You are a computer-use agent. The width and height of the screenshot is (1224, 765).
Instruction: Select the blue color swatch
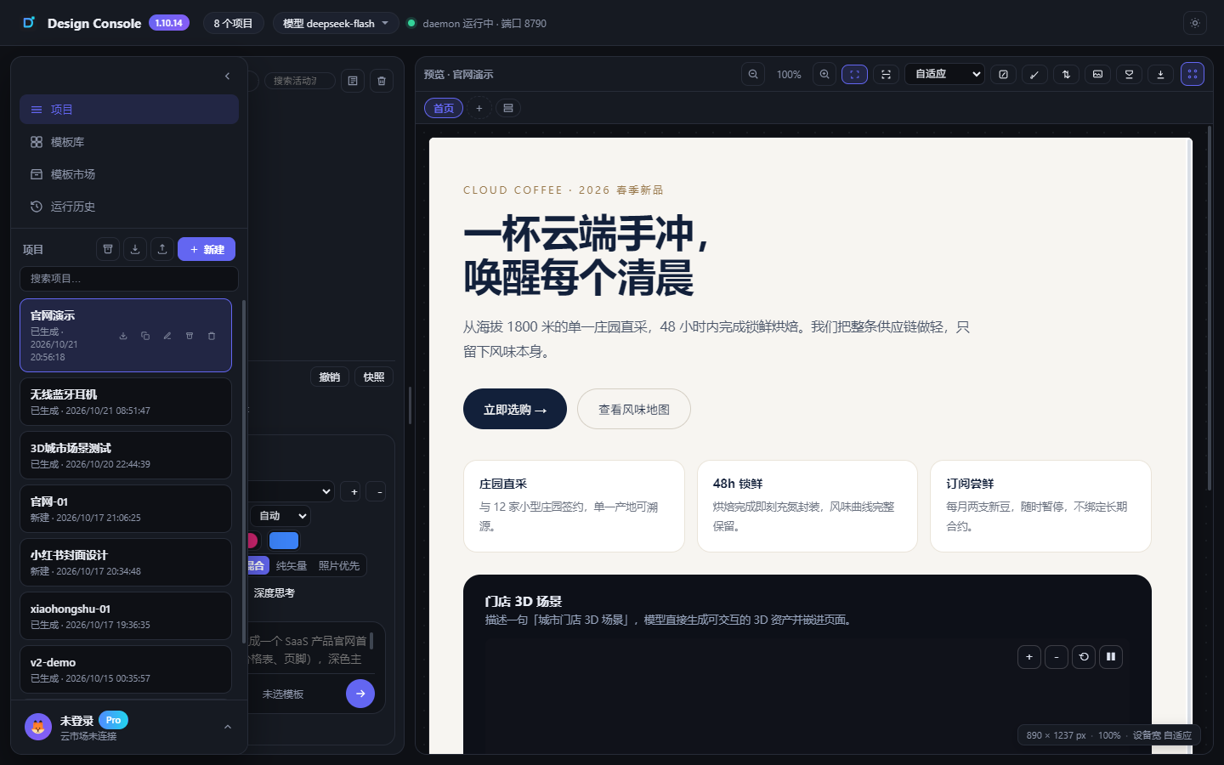coord(284,541)
